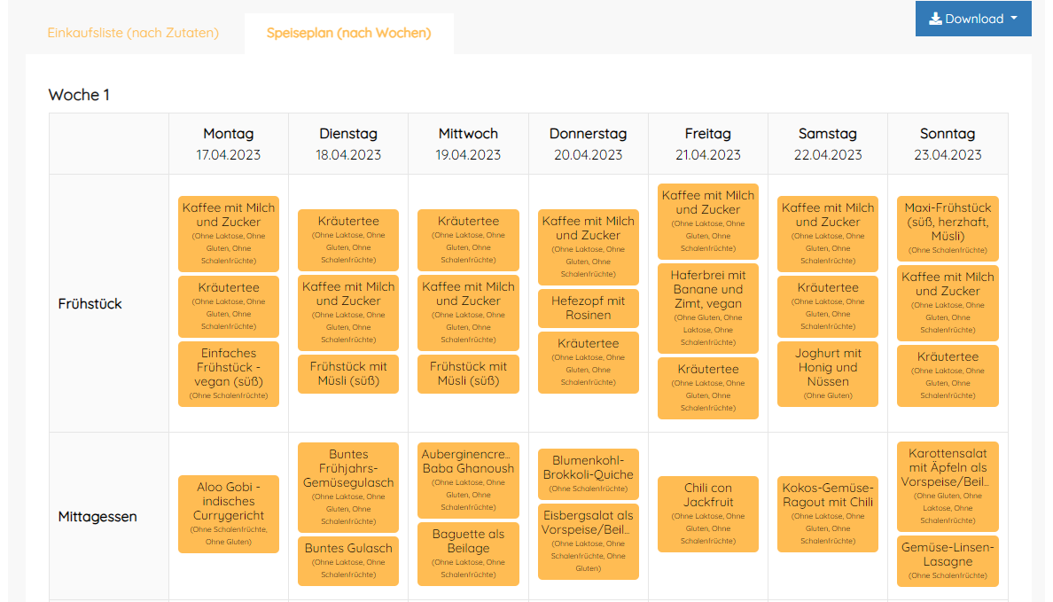The width and height of the screenshot is (1053, 602).
Task: Open Buntes Frühjahrs-Gemüsegulasch card
Action: [348, 486]
